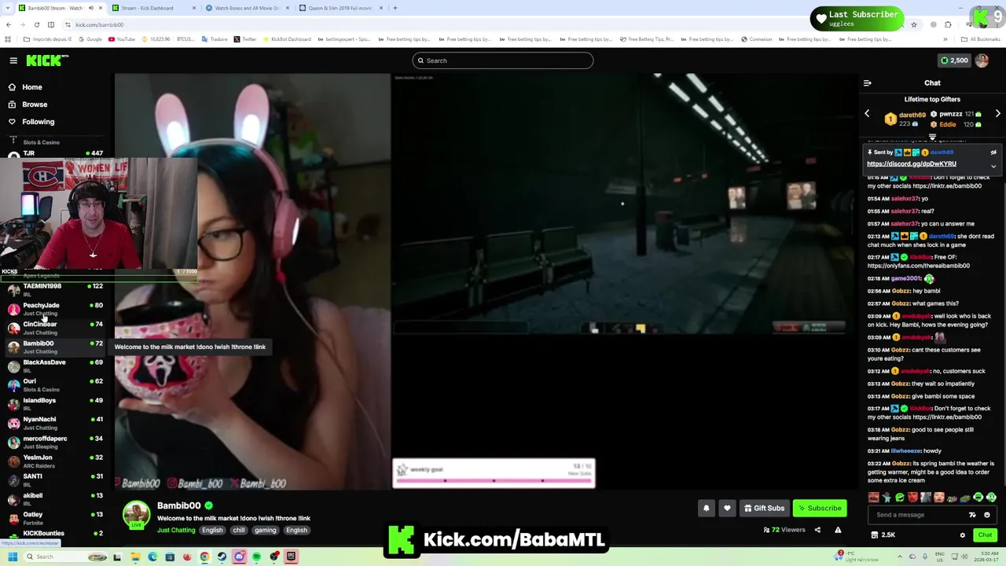Image resolution: width=1006 pixels, height=566 pixels.
Task: Open tab search dropdown arrow
Action: pos(7,8)
